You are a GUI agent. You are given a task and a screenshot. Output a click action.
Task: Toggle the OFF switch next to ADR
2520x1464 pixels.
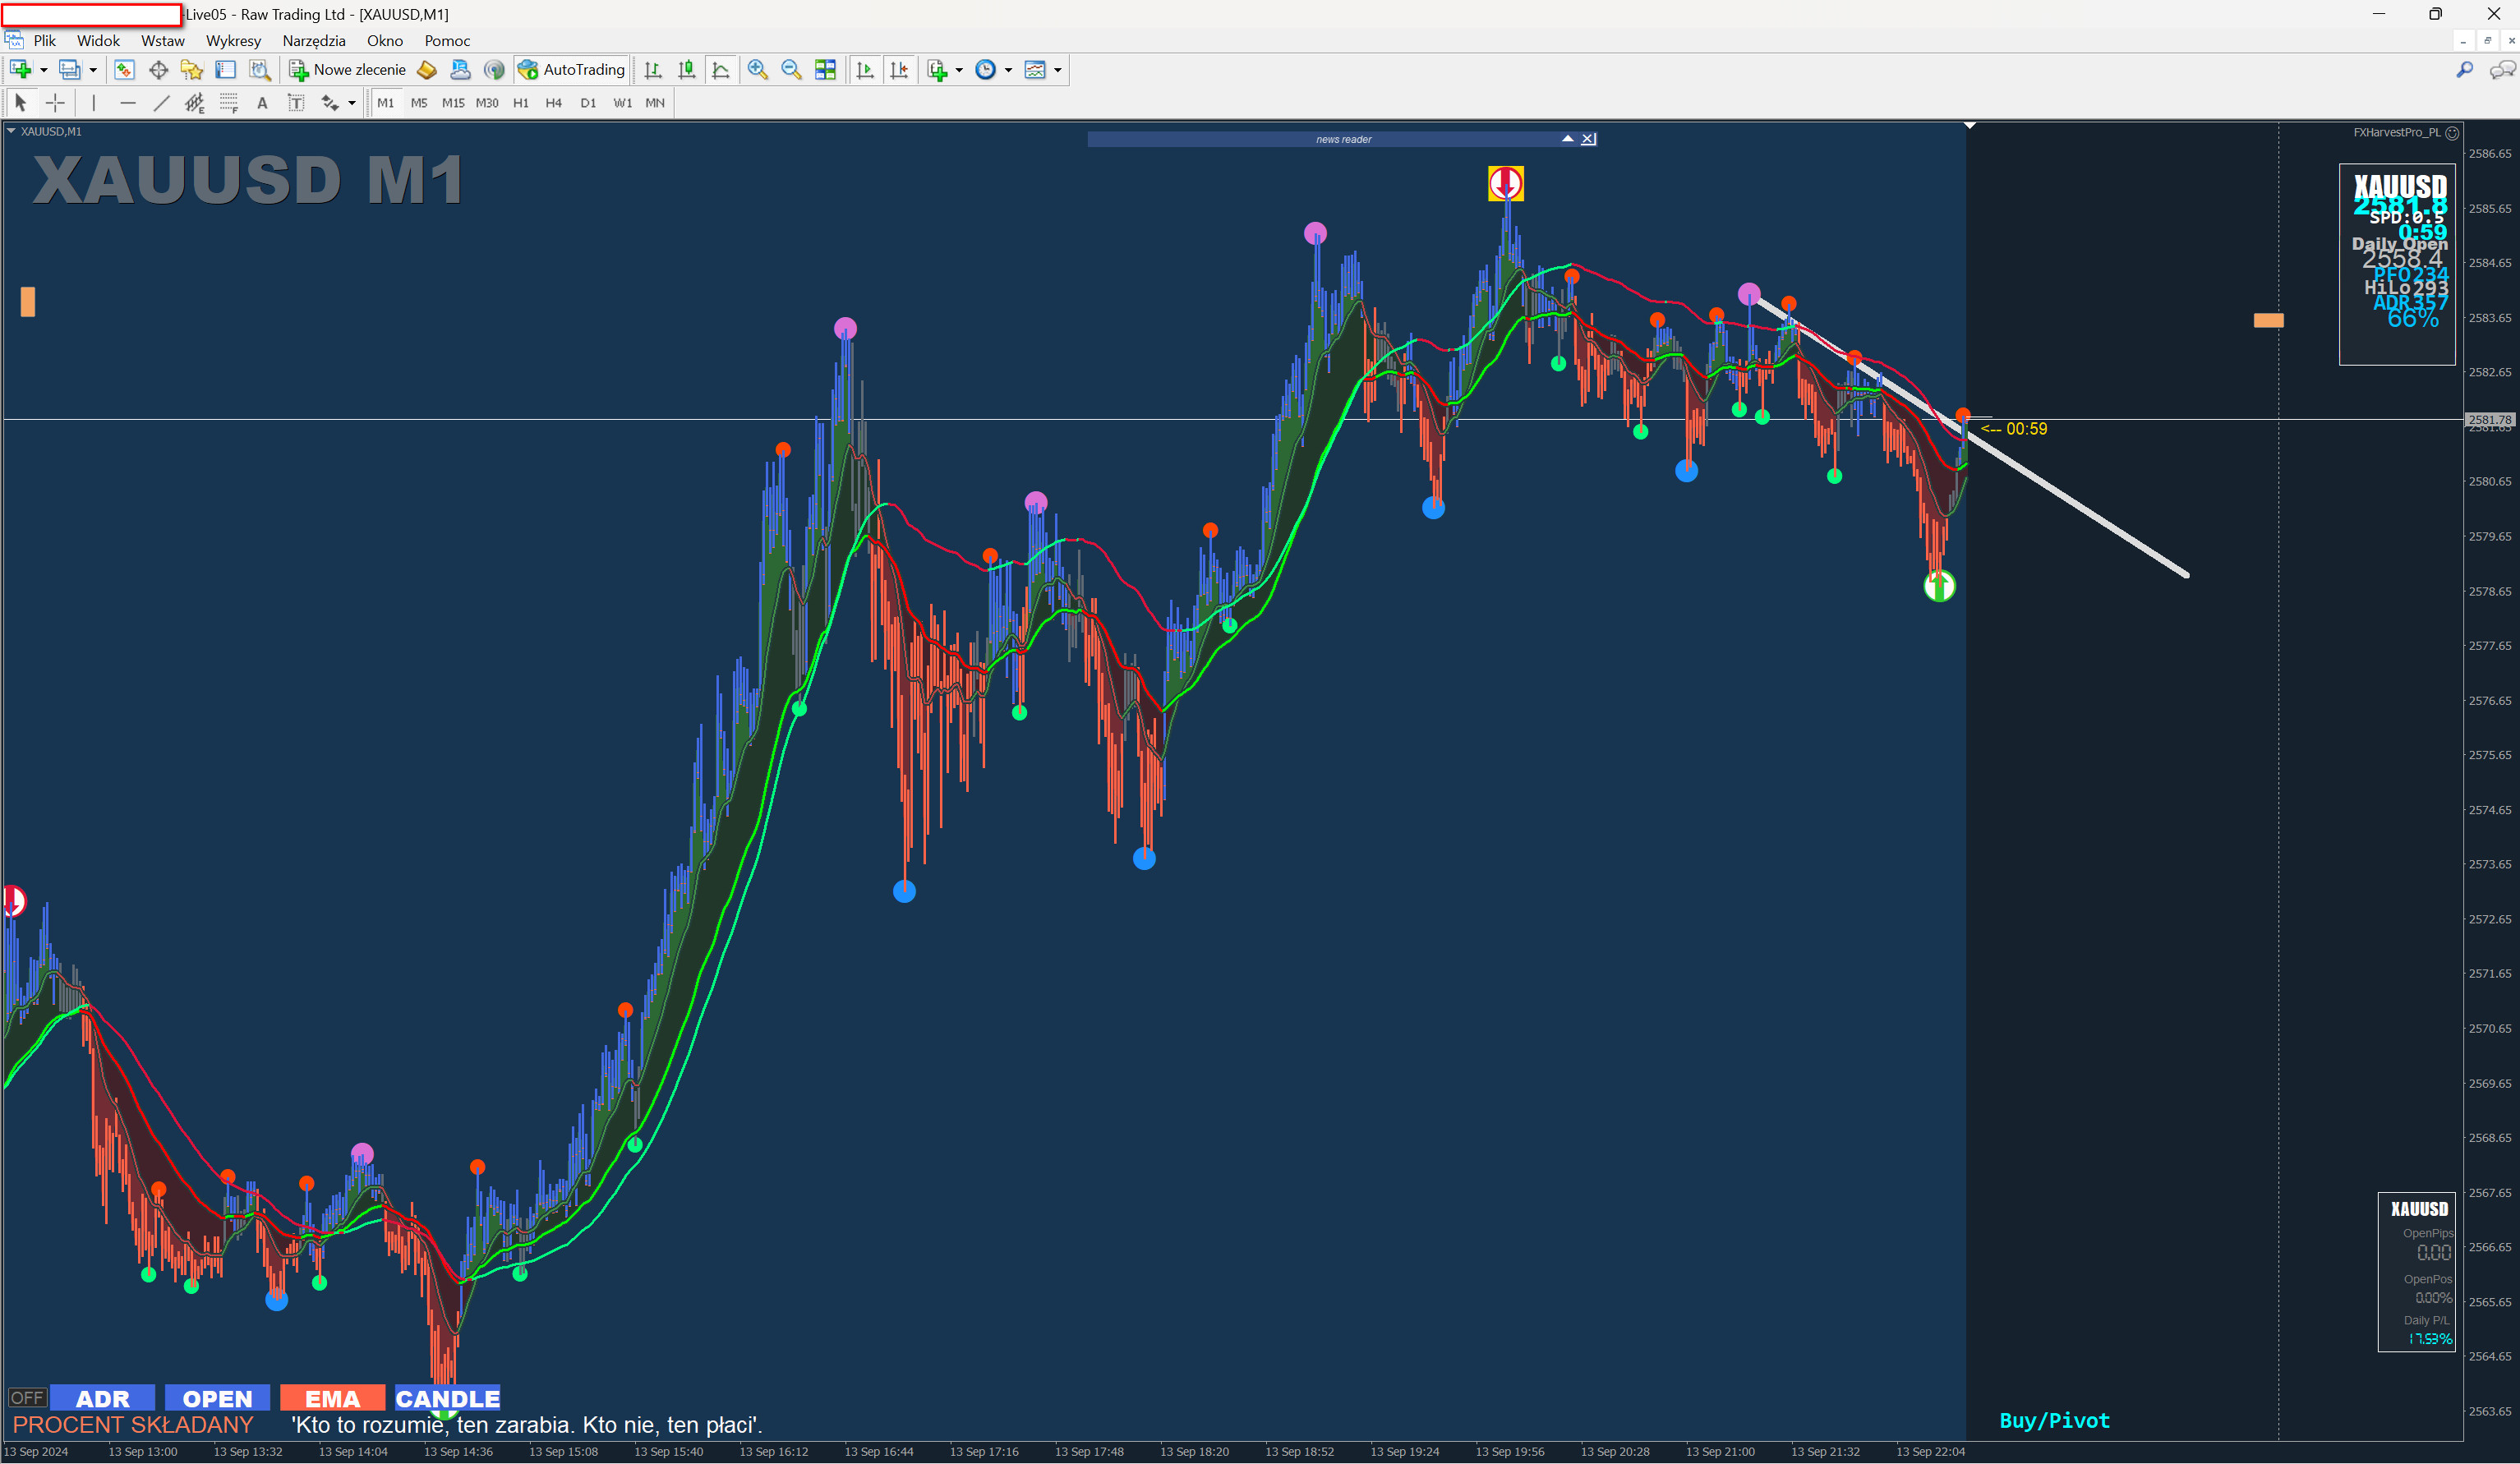[27, 1397]
